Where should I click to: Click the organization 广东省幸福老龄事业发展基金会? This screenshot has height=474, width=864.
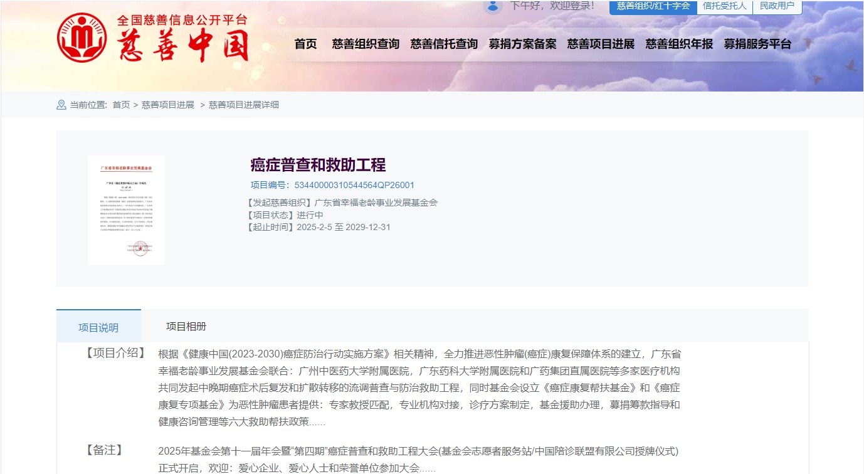pos(376,203)
